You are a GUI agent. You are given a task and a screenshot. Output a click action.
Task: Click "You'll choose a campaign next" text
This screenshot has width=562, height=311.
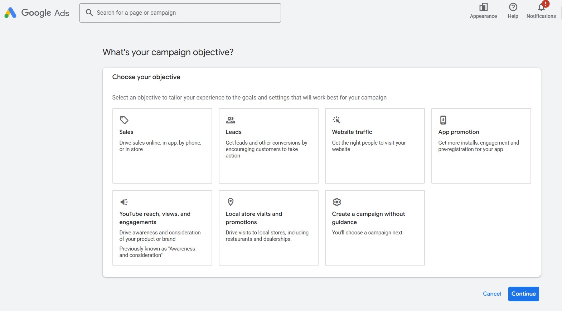pos(367,233)
